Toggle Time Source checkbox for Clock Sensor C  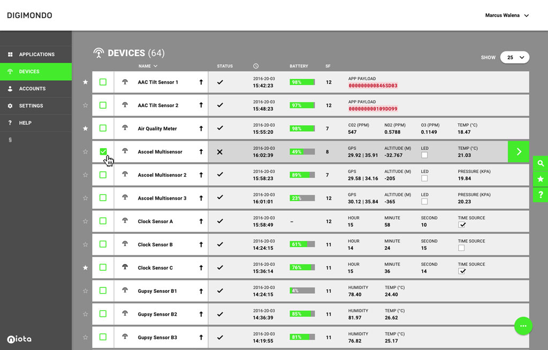461,271
